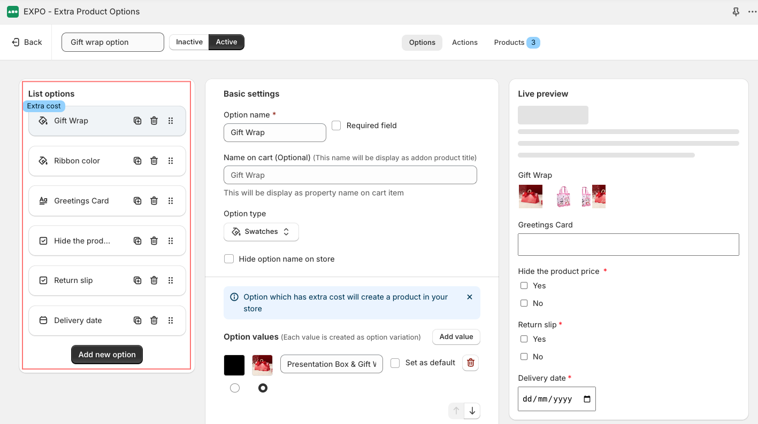Delete the Greetings Card option
The image size is (758, 424).
click(x=154, y=201)
